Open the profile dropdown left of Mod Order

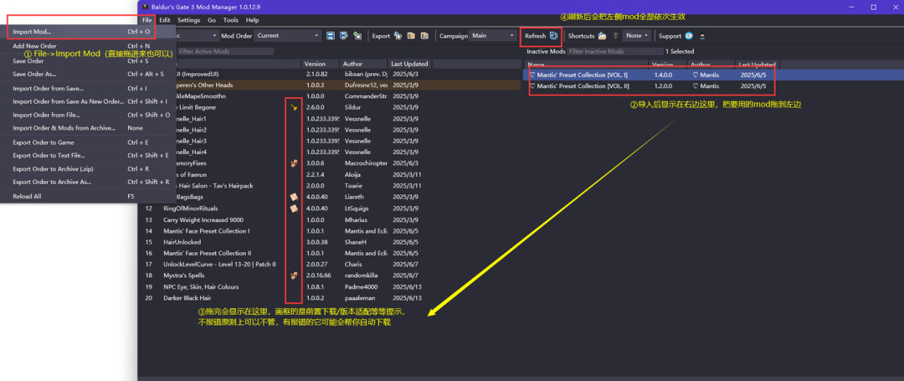point(196,36)
